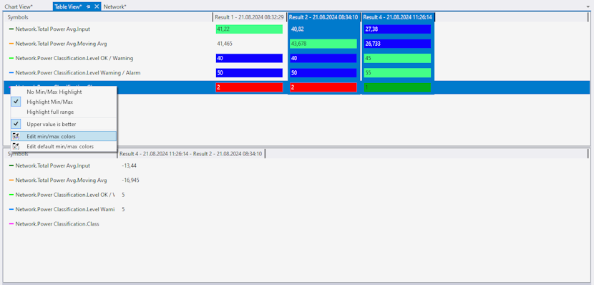Click the magenta Class marker in lower table
The width and height of the screenshot is (594, 285).
pos(11,224)
